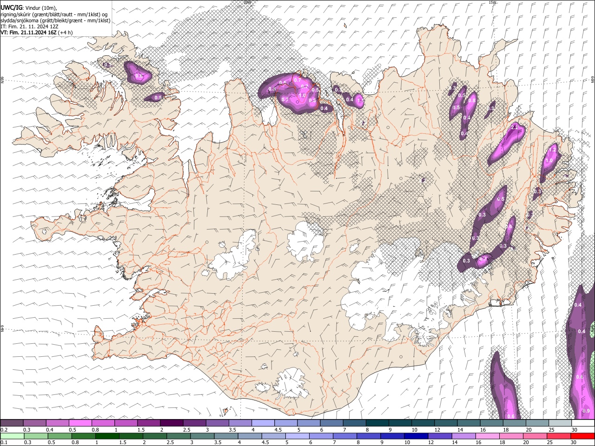Click the darkest purple swatch on the snow scale
Image resolution: width=595 pixels, height=446 pixels.
point(172,423)
